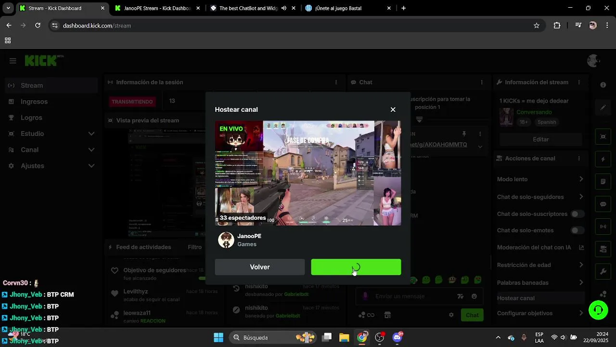
Task: Click the shop icon below chat input
Action: pyautogui.click(x=387, y=315)
